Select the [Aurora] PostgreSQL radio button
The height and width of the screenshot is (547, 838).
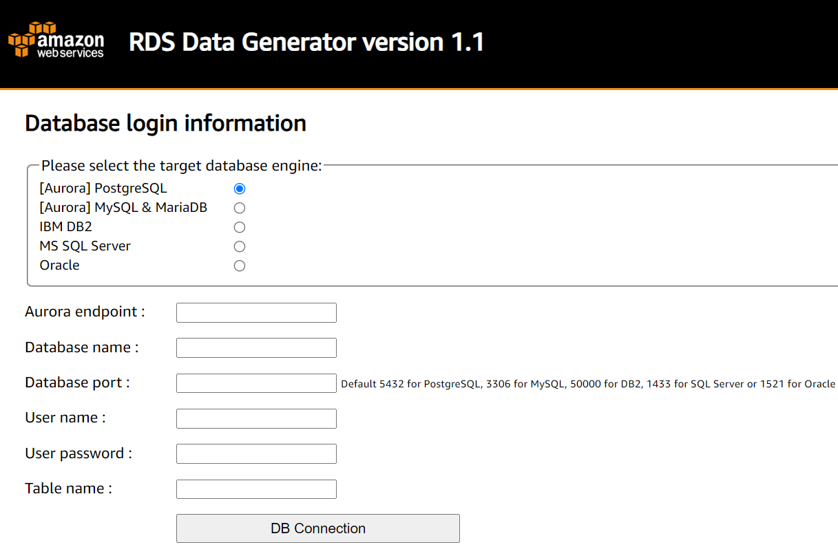240,189
